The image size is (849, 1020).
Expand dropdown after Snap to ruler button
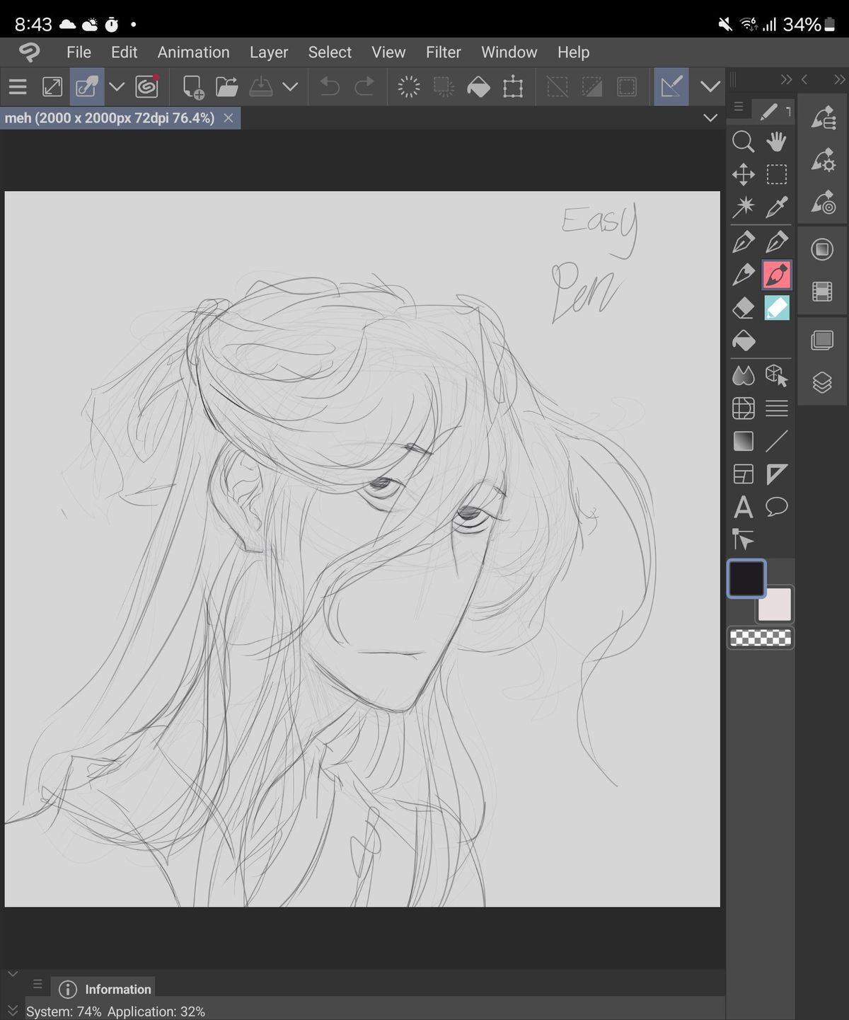coord(710,87)
